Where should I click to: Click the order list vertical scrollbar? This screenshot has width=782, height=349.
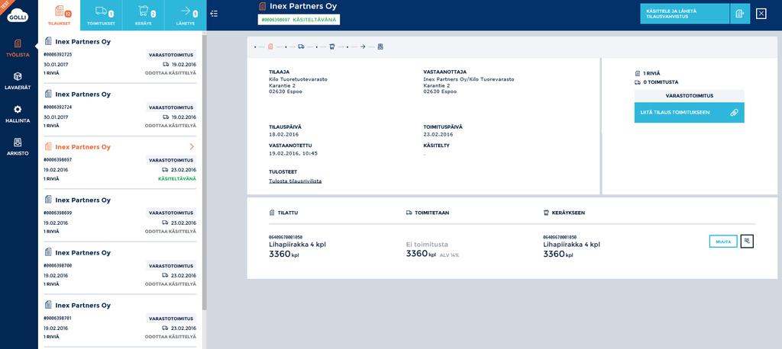coord(205,171)
